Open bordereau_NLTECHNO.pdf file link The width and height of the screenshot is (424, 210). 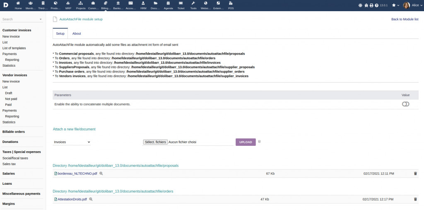(x=77, y=174)
